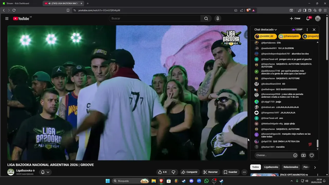Viewport: 329px width, 185px height.
Task: Like the video with thumbs up
Action: coord(162,172)
